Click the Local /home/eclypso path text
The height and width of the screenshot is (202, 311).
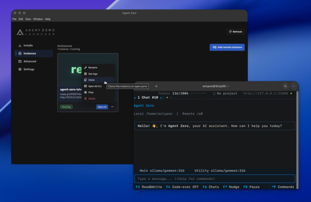pyautogui.click(x=153, y=114)
